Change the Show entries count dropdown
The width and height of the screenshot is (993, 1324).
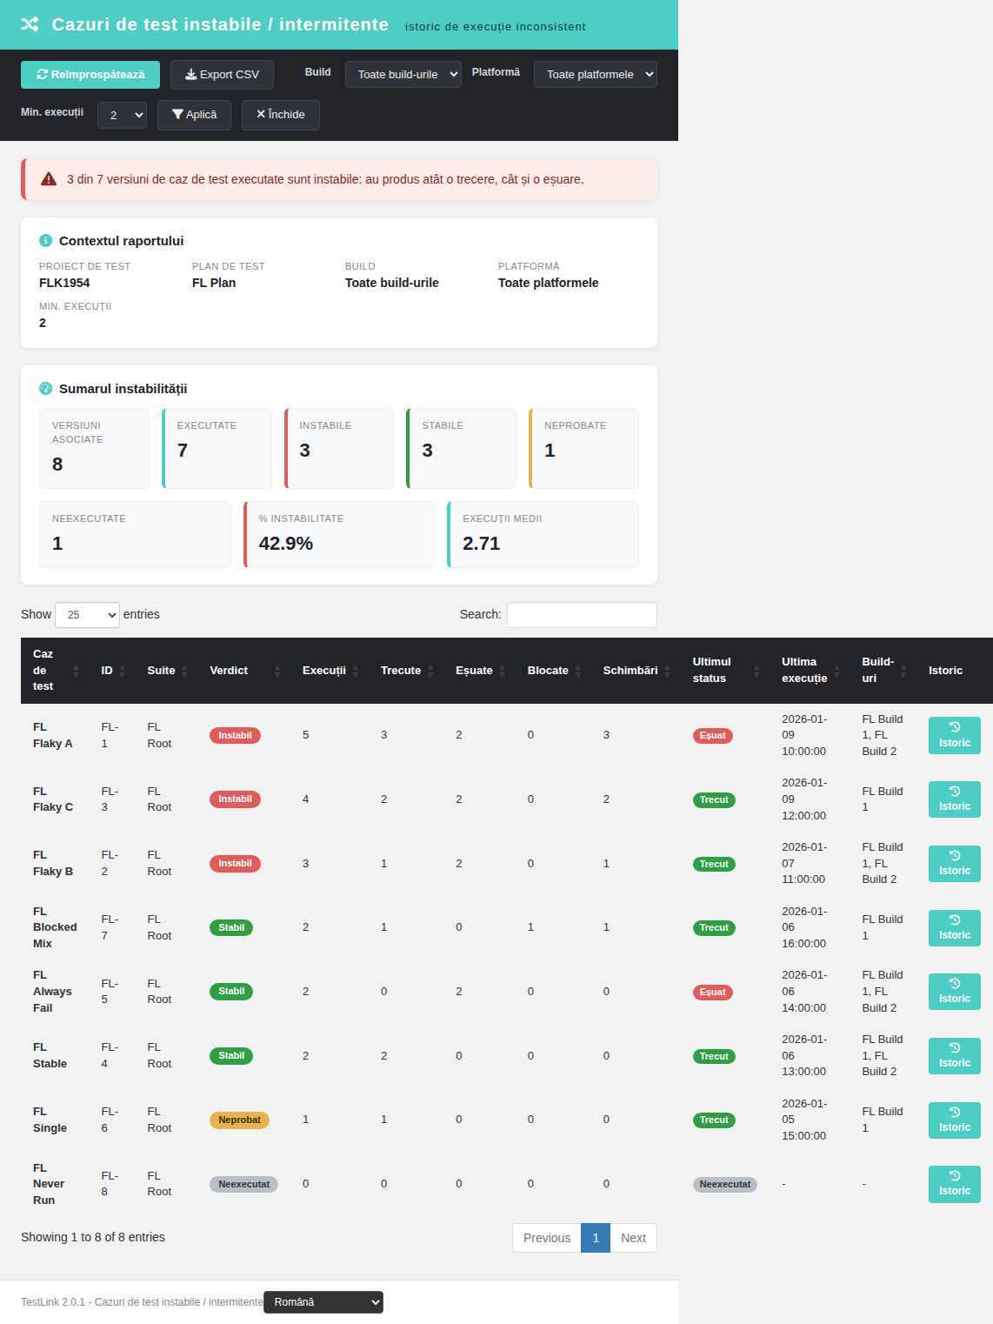coord(87,615)
